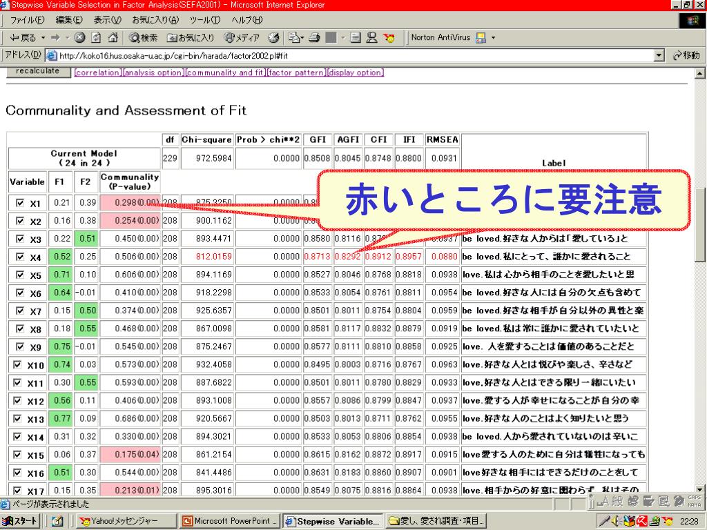Viewport: 707px width, 530px height.
Task: Follow the [factor pattern] link
Action: coord(296,72)
